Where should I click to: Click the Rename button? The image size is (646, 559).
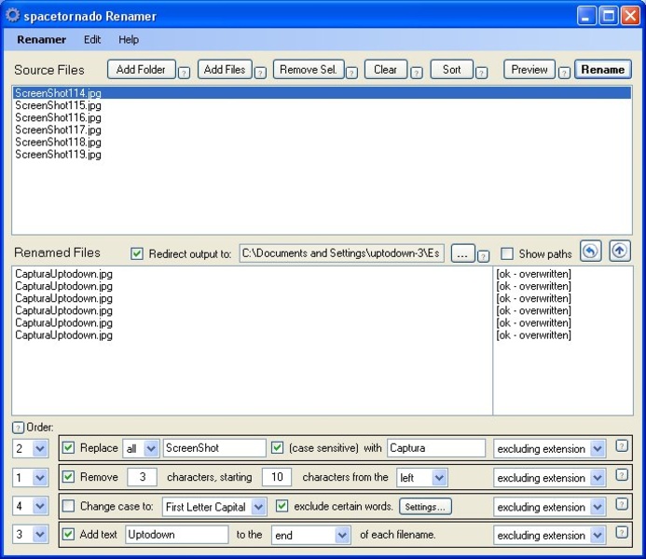point(603,70)
